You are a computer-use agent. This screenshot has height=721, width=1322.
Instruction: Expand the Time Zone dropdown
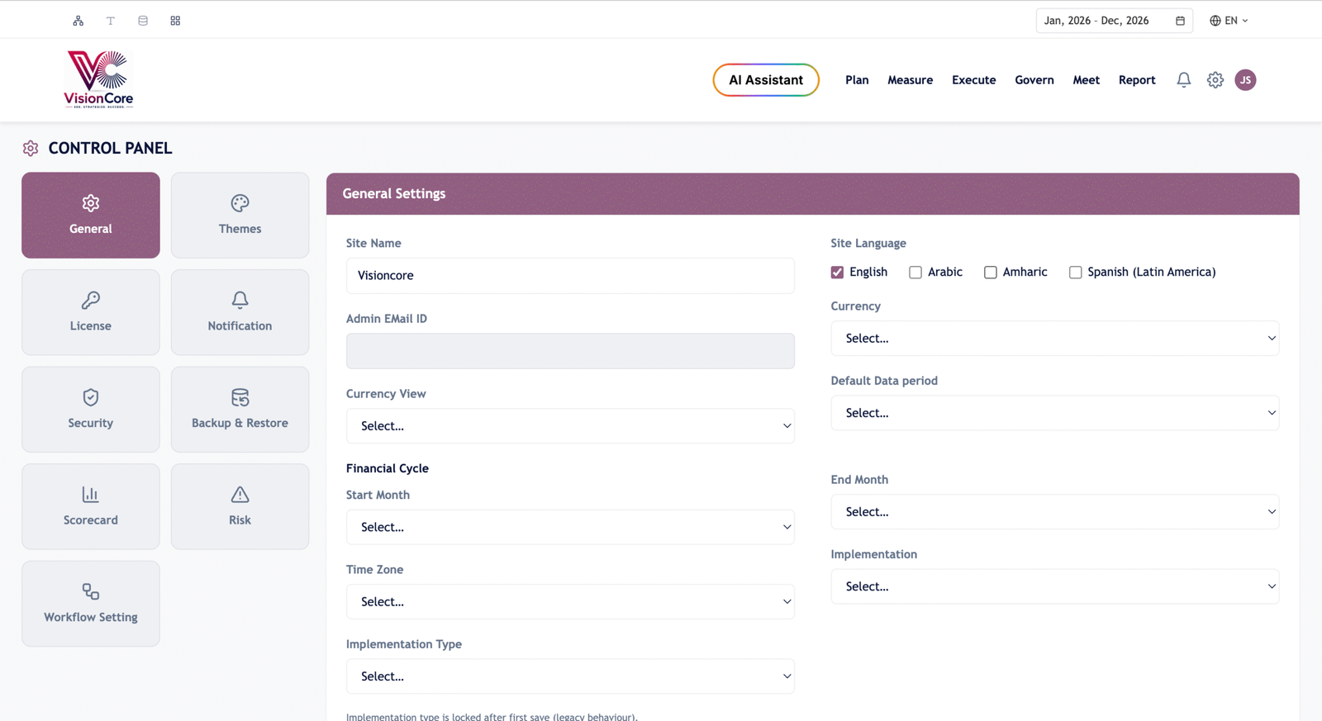(570, 602)
